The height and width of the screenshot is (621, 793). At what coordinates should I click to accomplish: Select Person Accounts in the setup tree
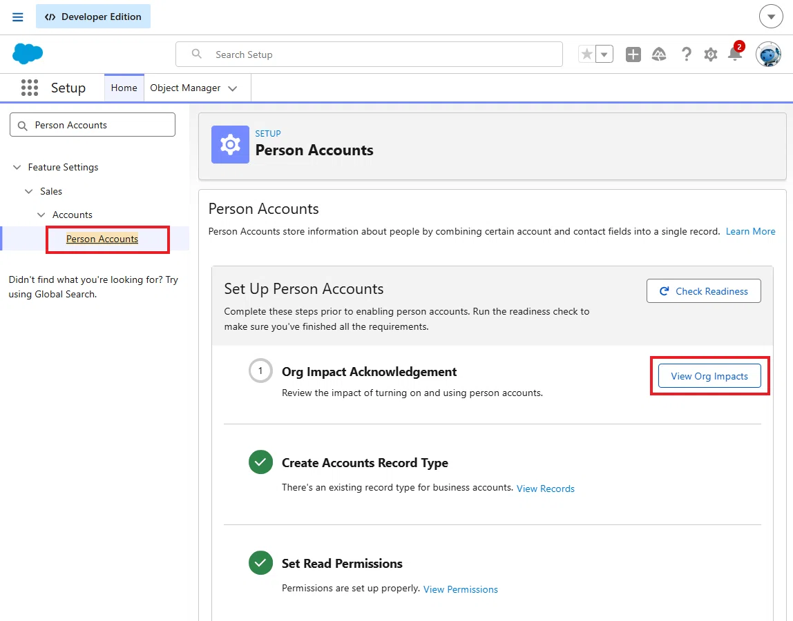[x=102, y=239]
